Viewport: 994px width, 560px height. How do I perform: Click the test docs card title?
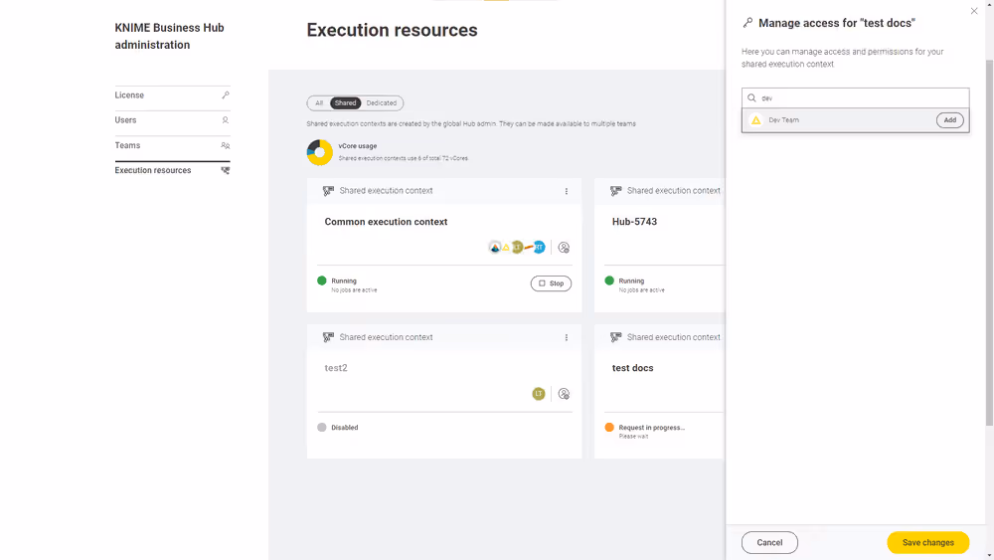coord(632,368)
